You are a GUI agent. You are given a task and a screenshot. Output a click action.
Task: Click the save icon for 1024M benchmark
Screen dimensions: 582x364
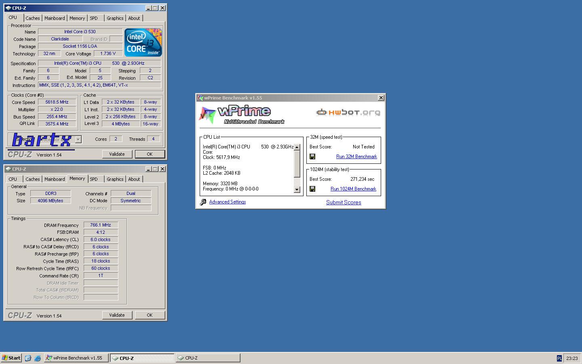click(x=312, y=189)
